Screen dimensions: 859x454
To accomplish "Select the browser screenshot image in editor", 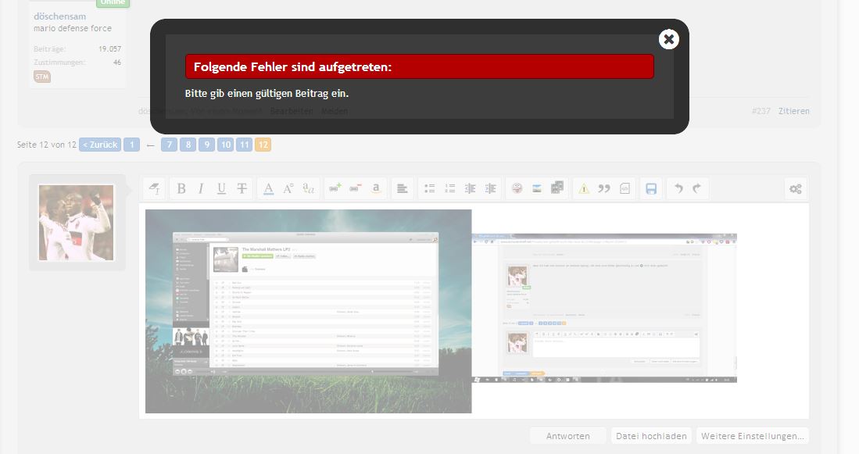I will 604,309.
